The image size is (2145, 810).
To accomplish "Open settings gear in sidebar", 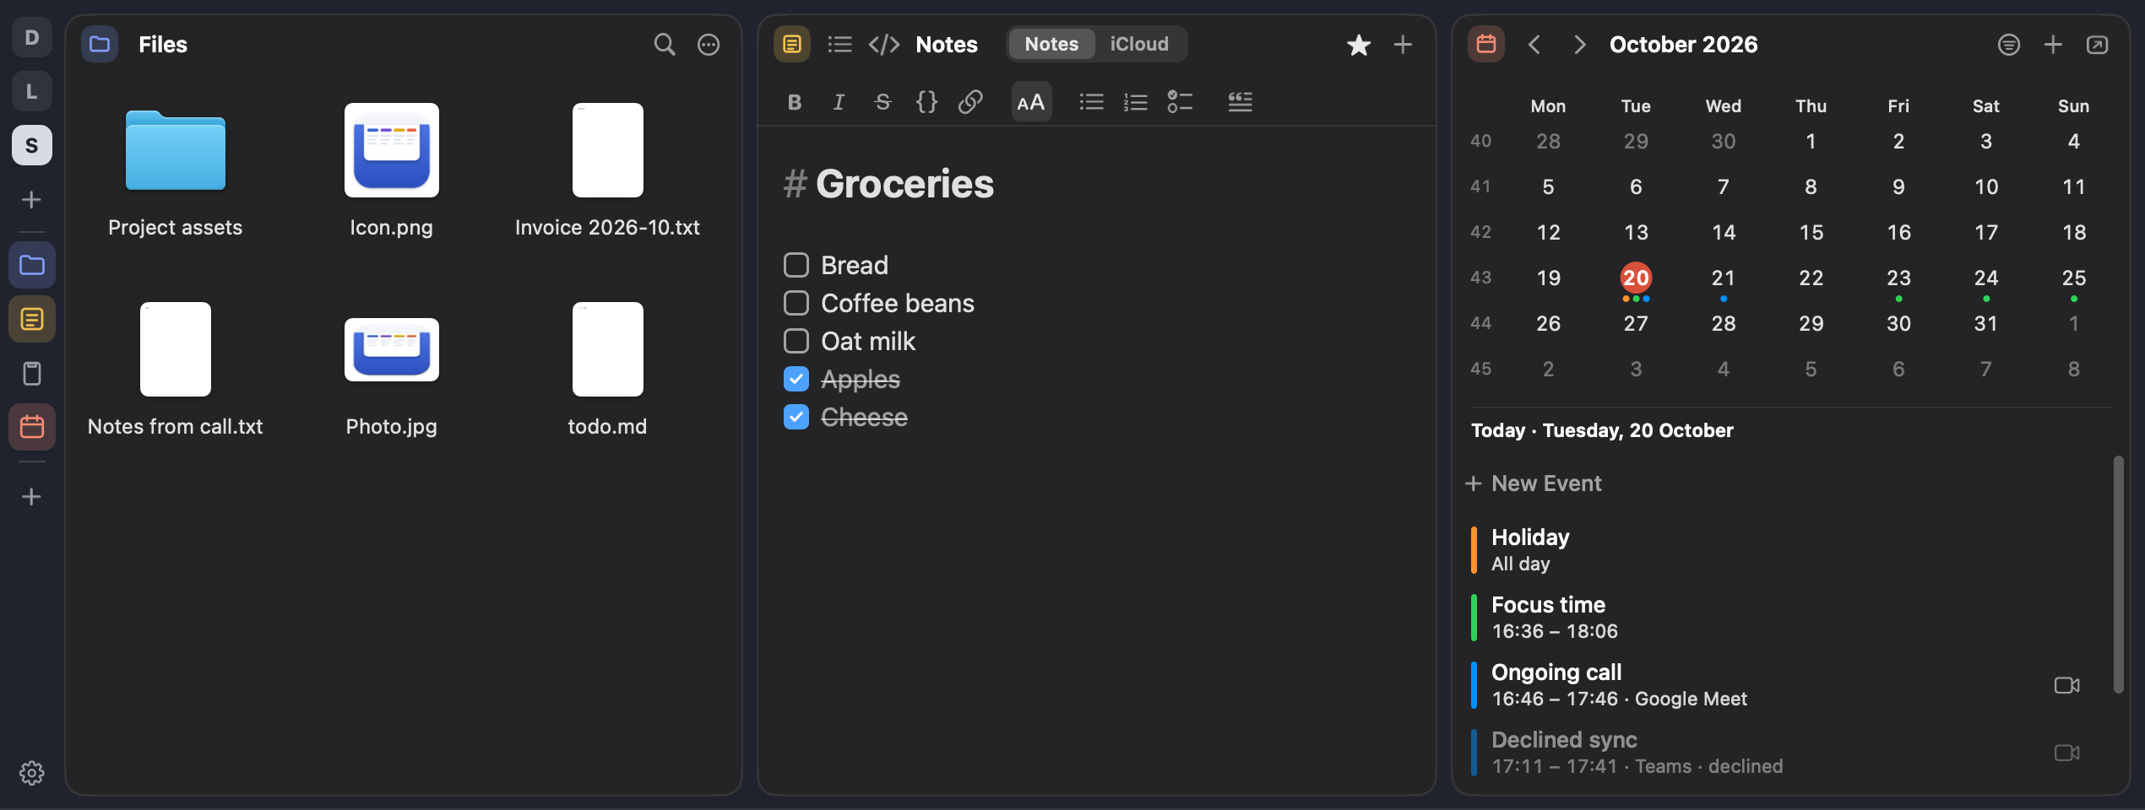I will click(32, 773).
